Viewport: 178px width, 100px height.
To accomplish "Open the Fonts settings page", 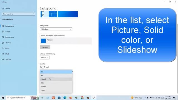I will coord(6,48).
